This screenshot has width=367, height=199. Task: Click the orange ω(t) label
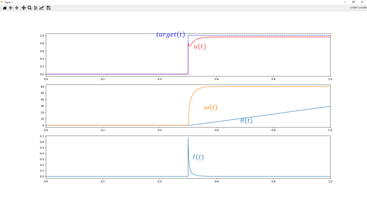(210, 108)
